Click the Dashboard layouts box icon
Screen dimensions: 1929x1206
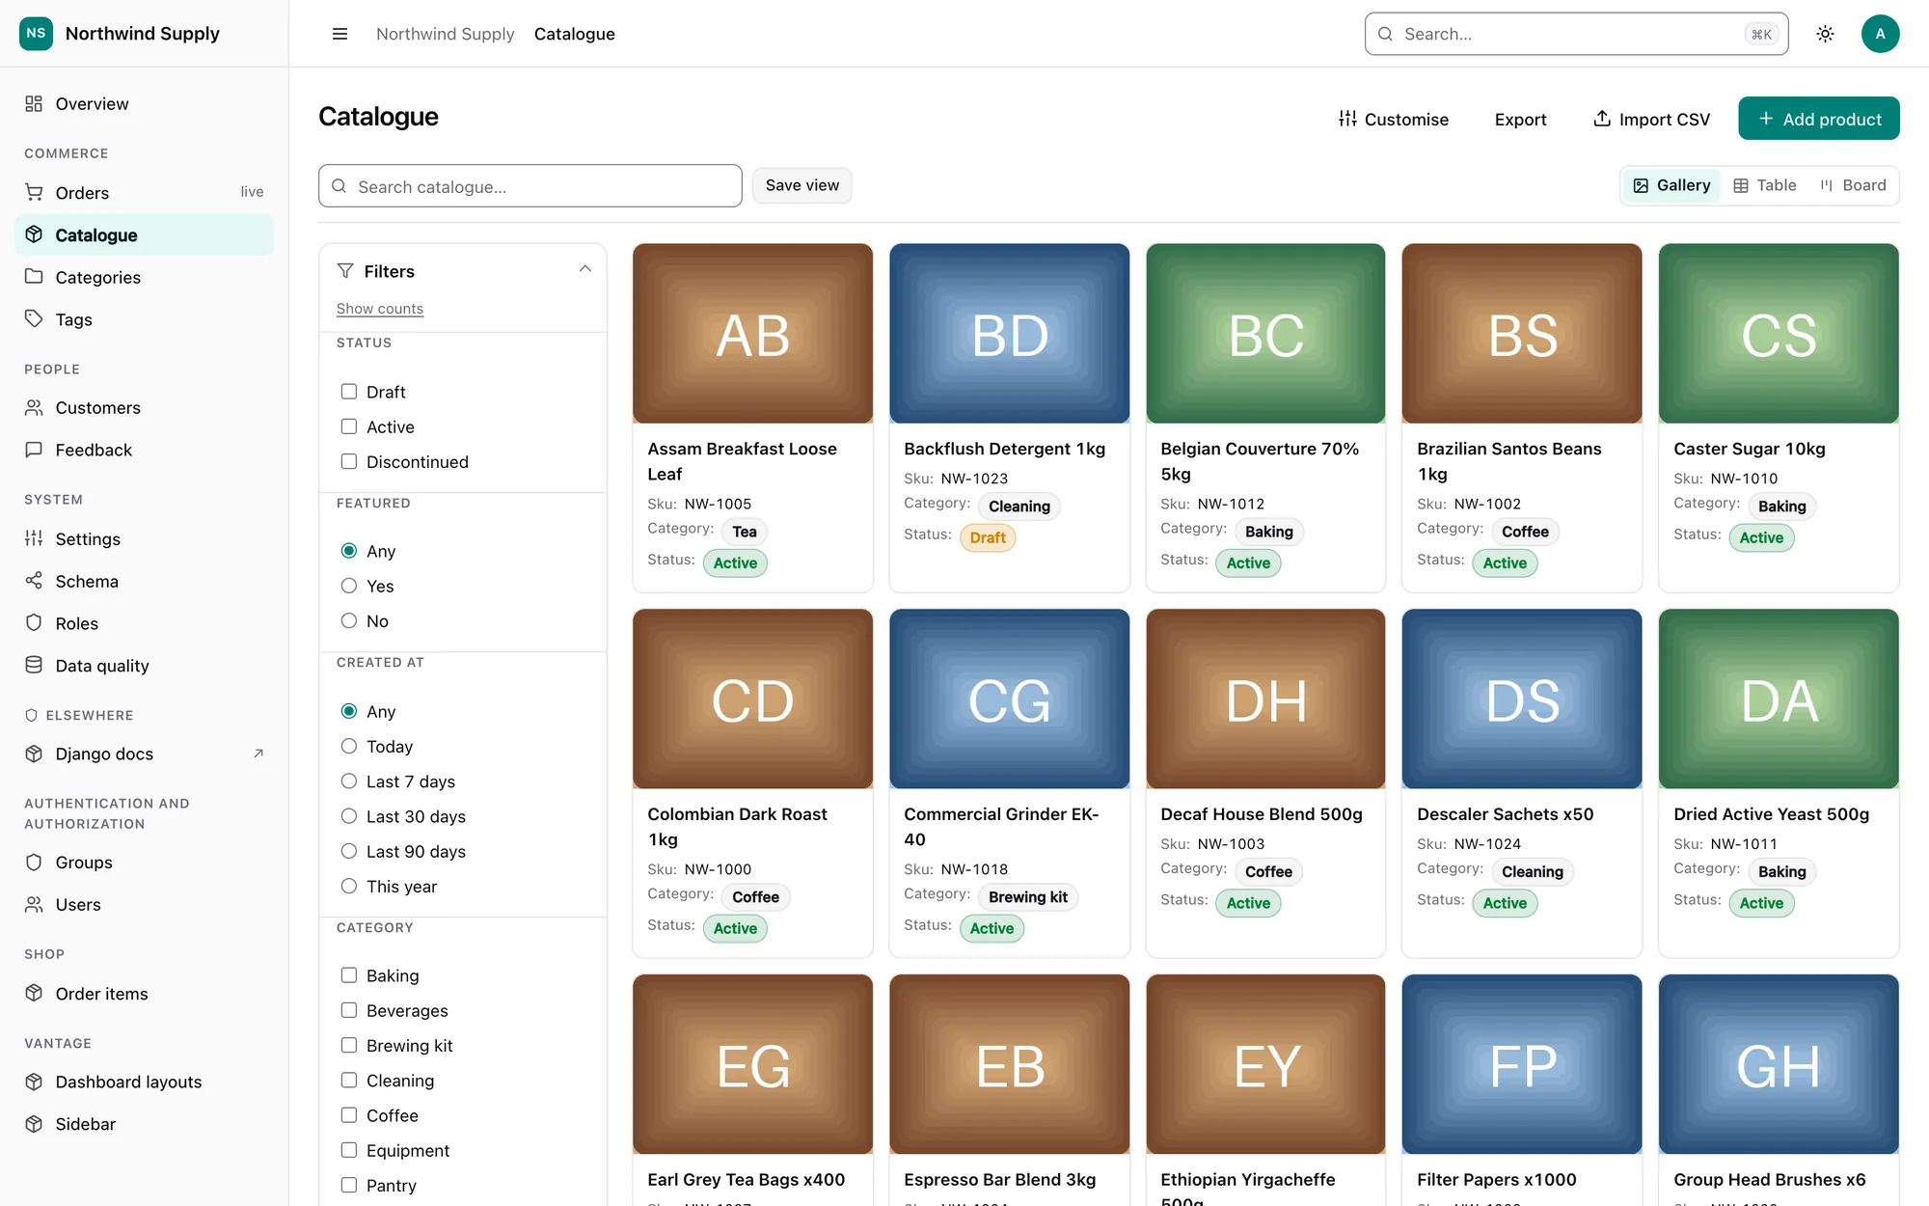coord(34,1082)
